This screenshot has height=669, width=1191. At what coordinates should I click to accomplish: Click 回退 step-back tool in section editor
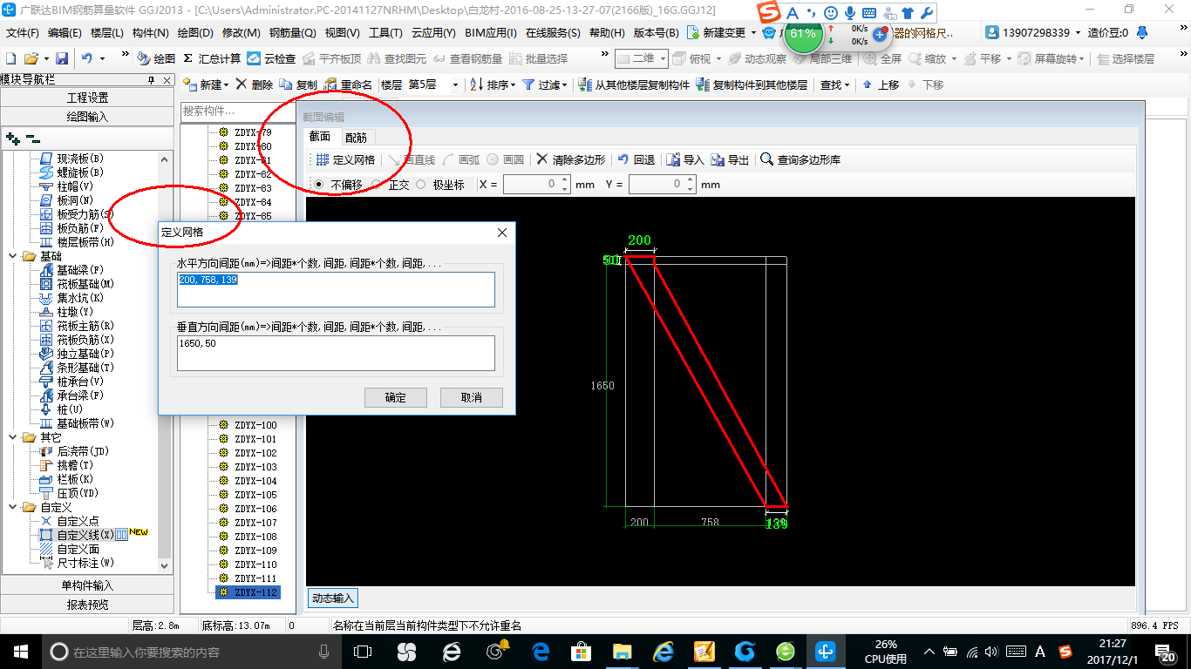(x=636, y=159)
